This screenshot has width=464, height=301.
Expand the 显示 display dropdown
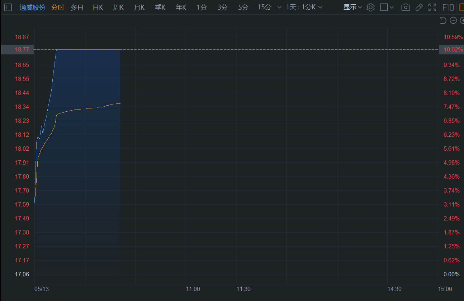pyautogui.click(x=353, y=7)
